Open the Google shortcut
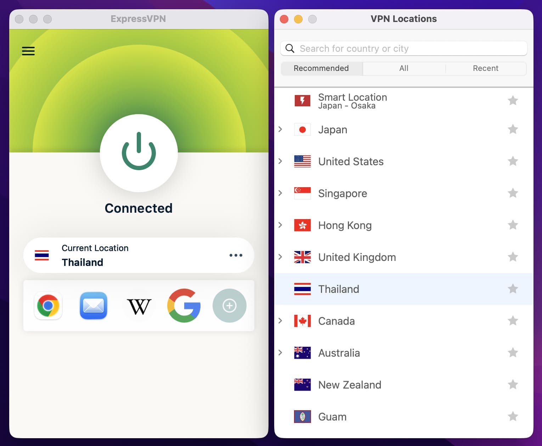Screen dimensions: 542x446 coord(184,306)
